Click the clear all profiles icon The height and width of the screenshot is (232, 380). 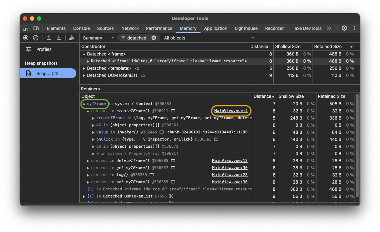[36, 38]
